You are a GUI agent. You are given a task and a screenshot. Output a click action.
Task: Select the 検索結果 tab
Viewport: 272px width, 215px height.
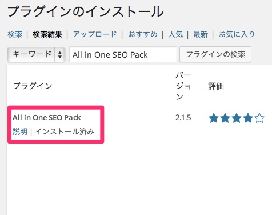(47, 34)
